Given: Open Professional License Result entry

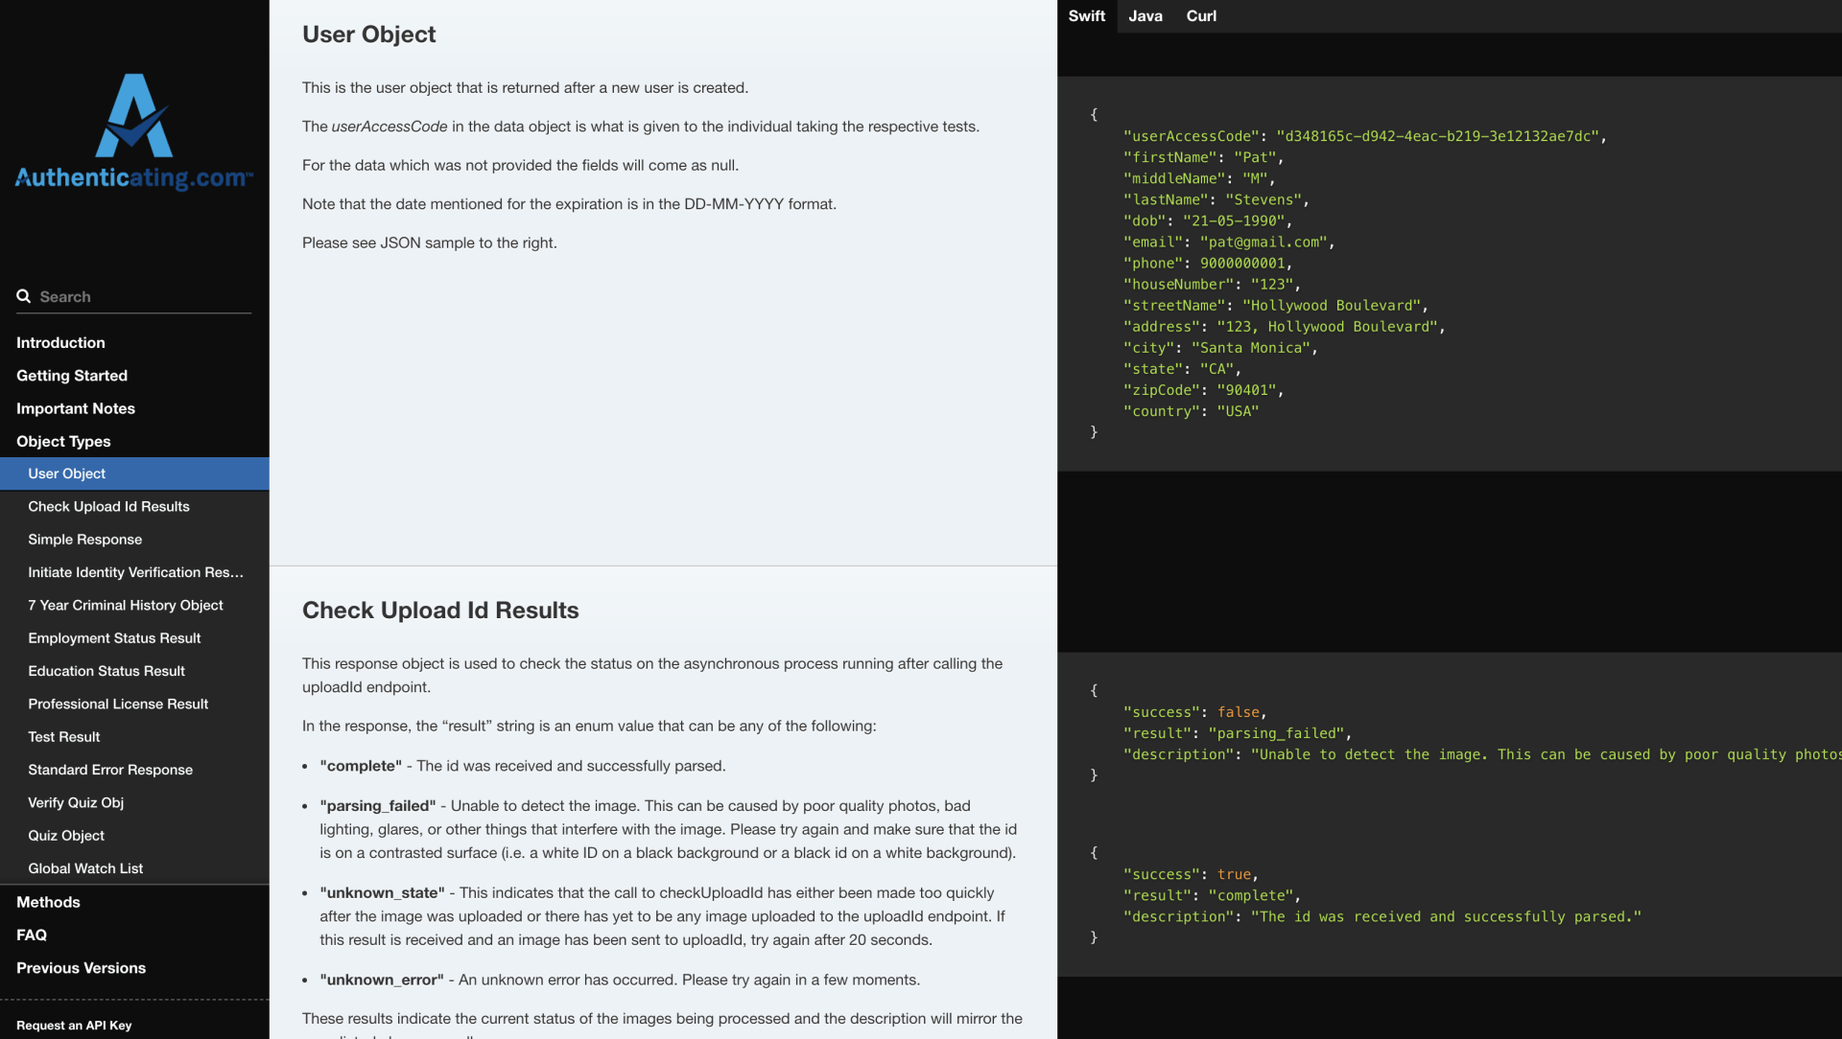Looking at the screenshot, I should point(118,704).
